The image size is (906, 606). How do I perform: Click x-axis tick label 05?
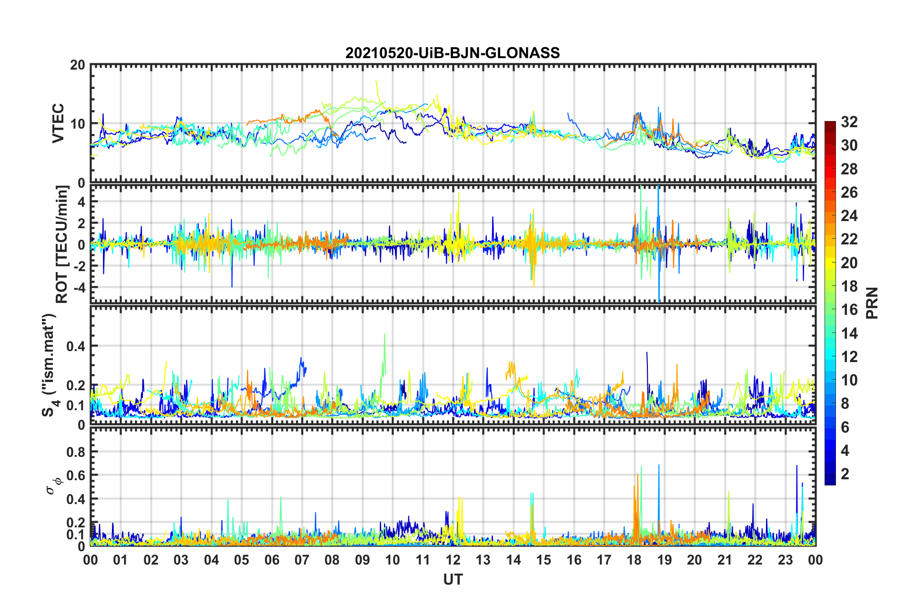(242, 560)
